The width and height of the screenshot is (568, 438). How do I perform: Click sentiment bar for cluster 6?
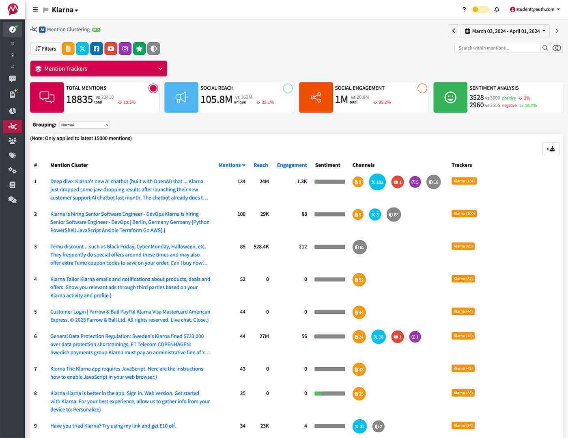[x=330, y=336]
